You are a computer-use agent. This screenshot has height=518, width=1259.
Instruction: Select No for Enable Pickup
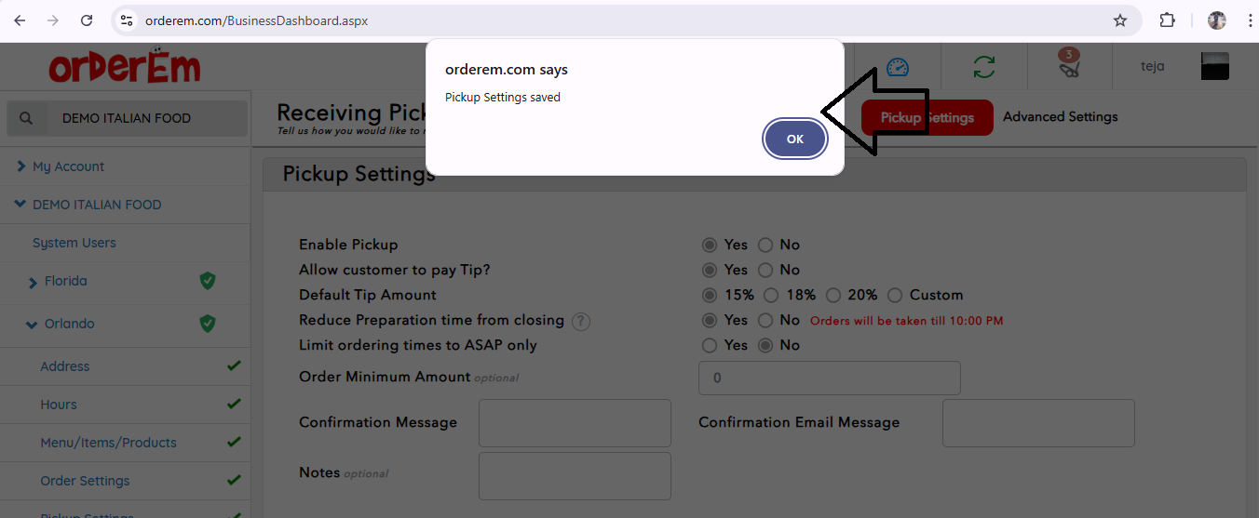click(x=765, y=245)
